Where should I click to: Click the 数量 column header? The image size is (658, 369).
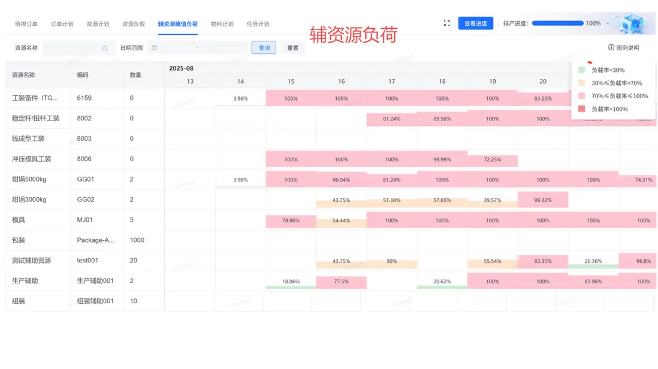click(x=135, y=75)
